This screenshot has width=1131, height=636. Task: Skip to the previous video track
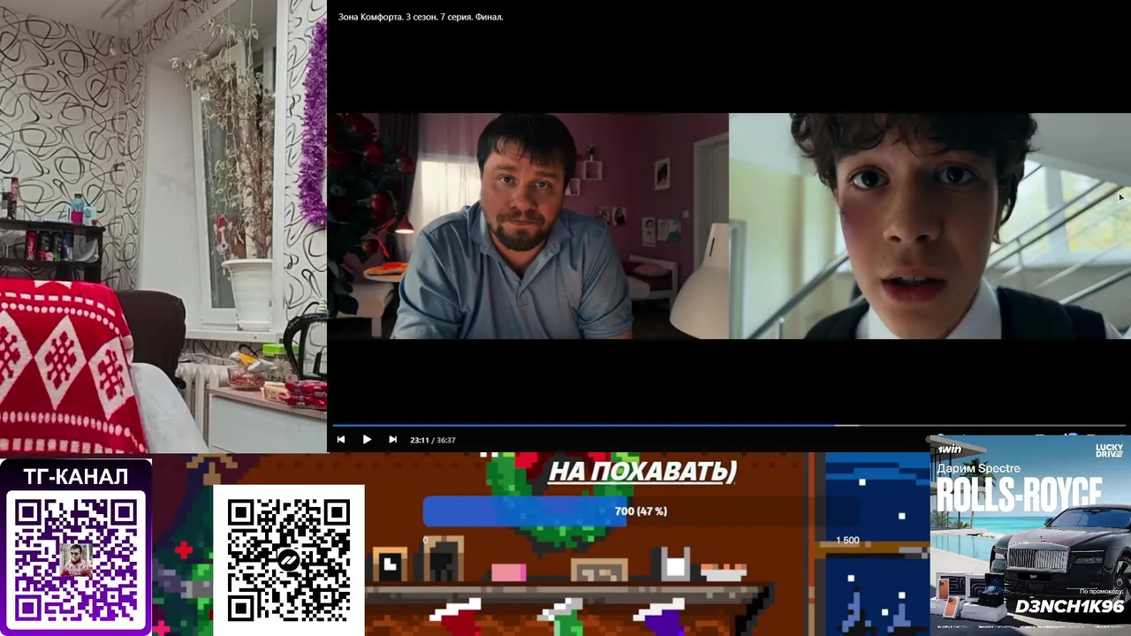point(341,439)
